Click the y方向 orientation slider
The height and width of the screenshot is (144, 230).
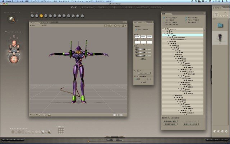[140, 53]
